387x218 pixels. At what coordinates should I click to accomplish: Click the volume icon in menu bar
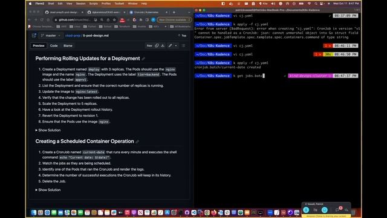pyautogui.click(x=273, y=4)
